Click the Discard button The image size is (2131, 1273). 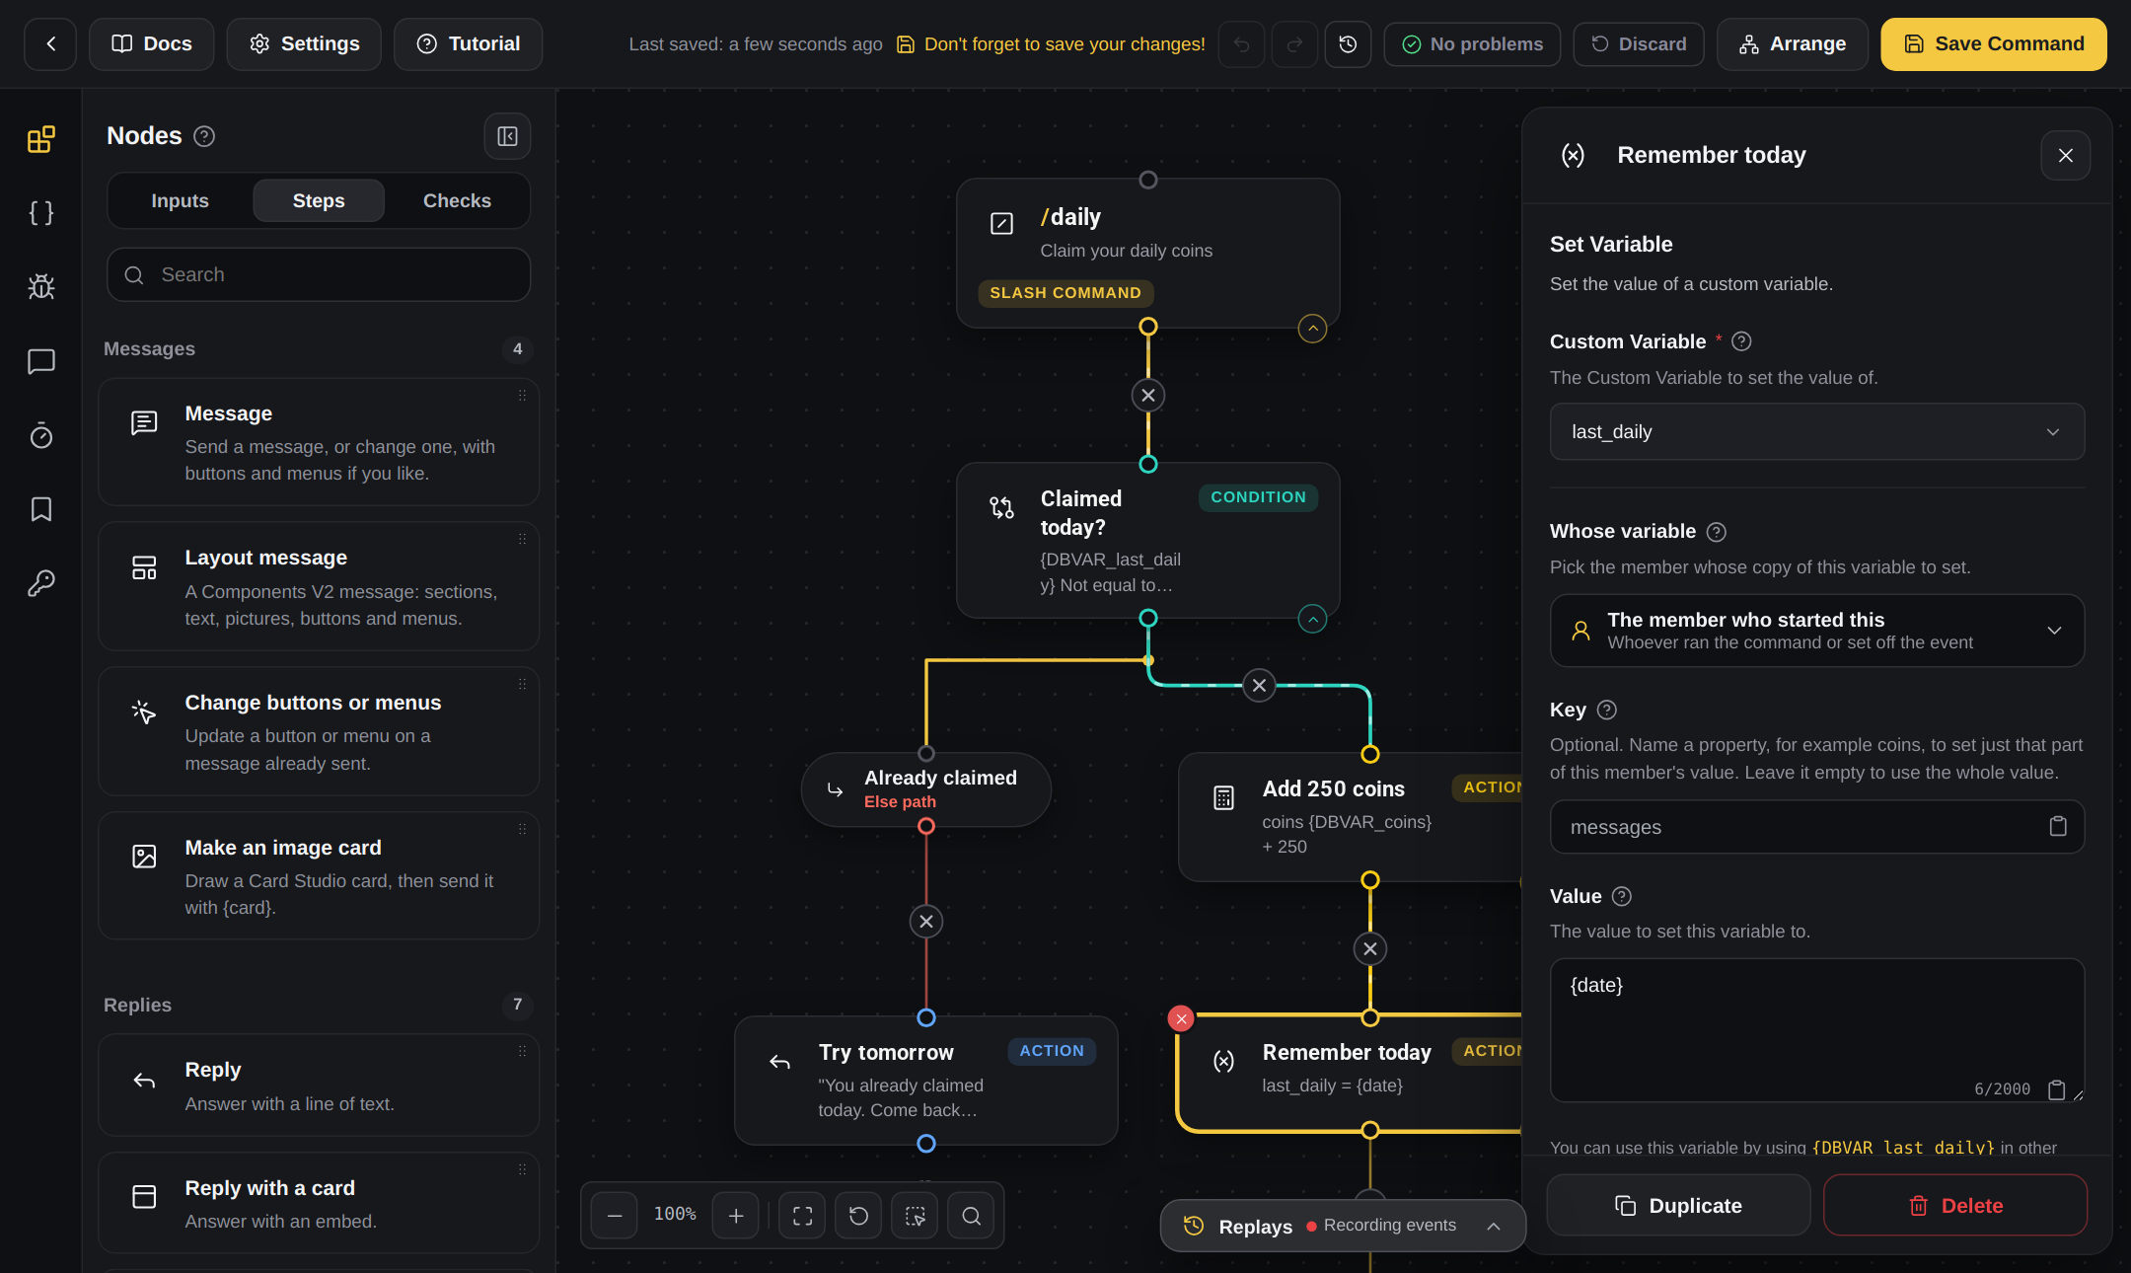(x=1638, y=44)
